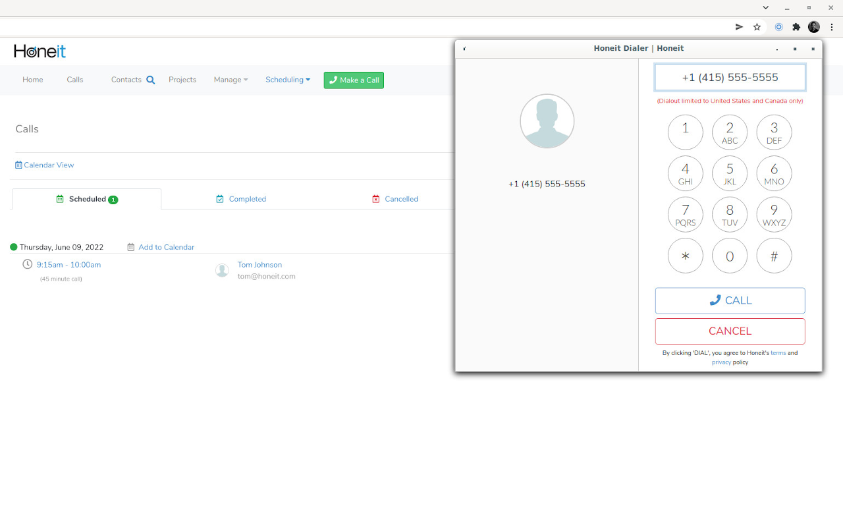This screenshot has height=527, width=843.
Task: Open the Home page
Action: coord(33,80)
